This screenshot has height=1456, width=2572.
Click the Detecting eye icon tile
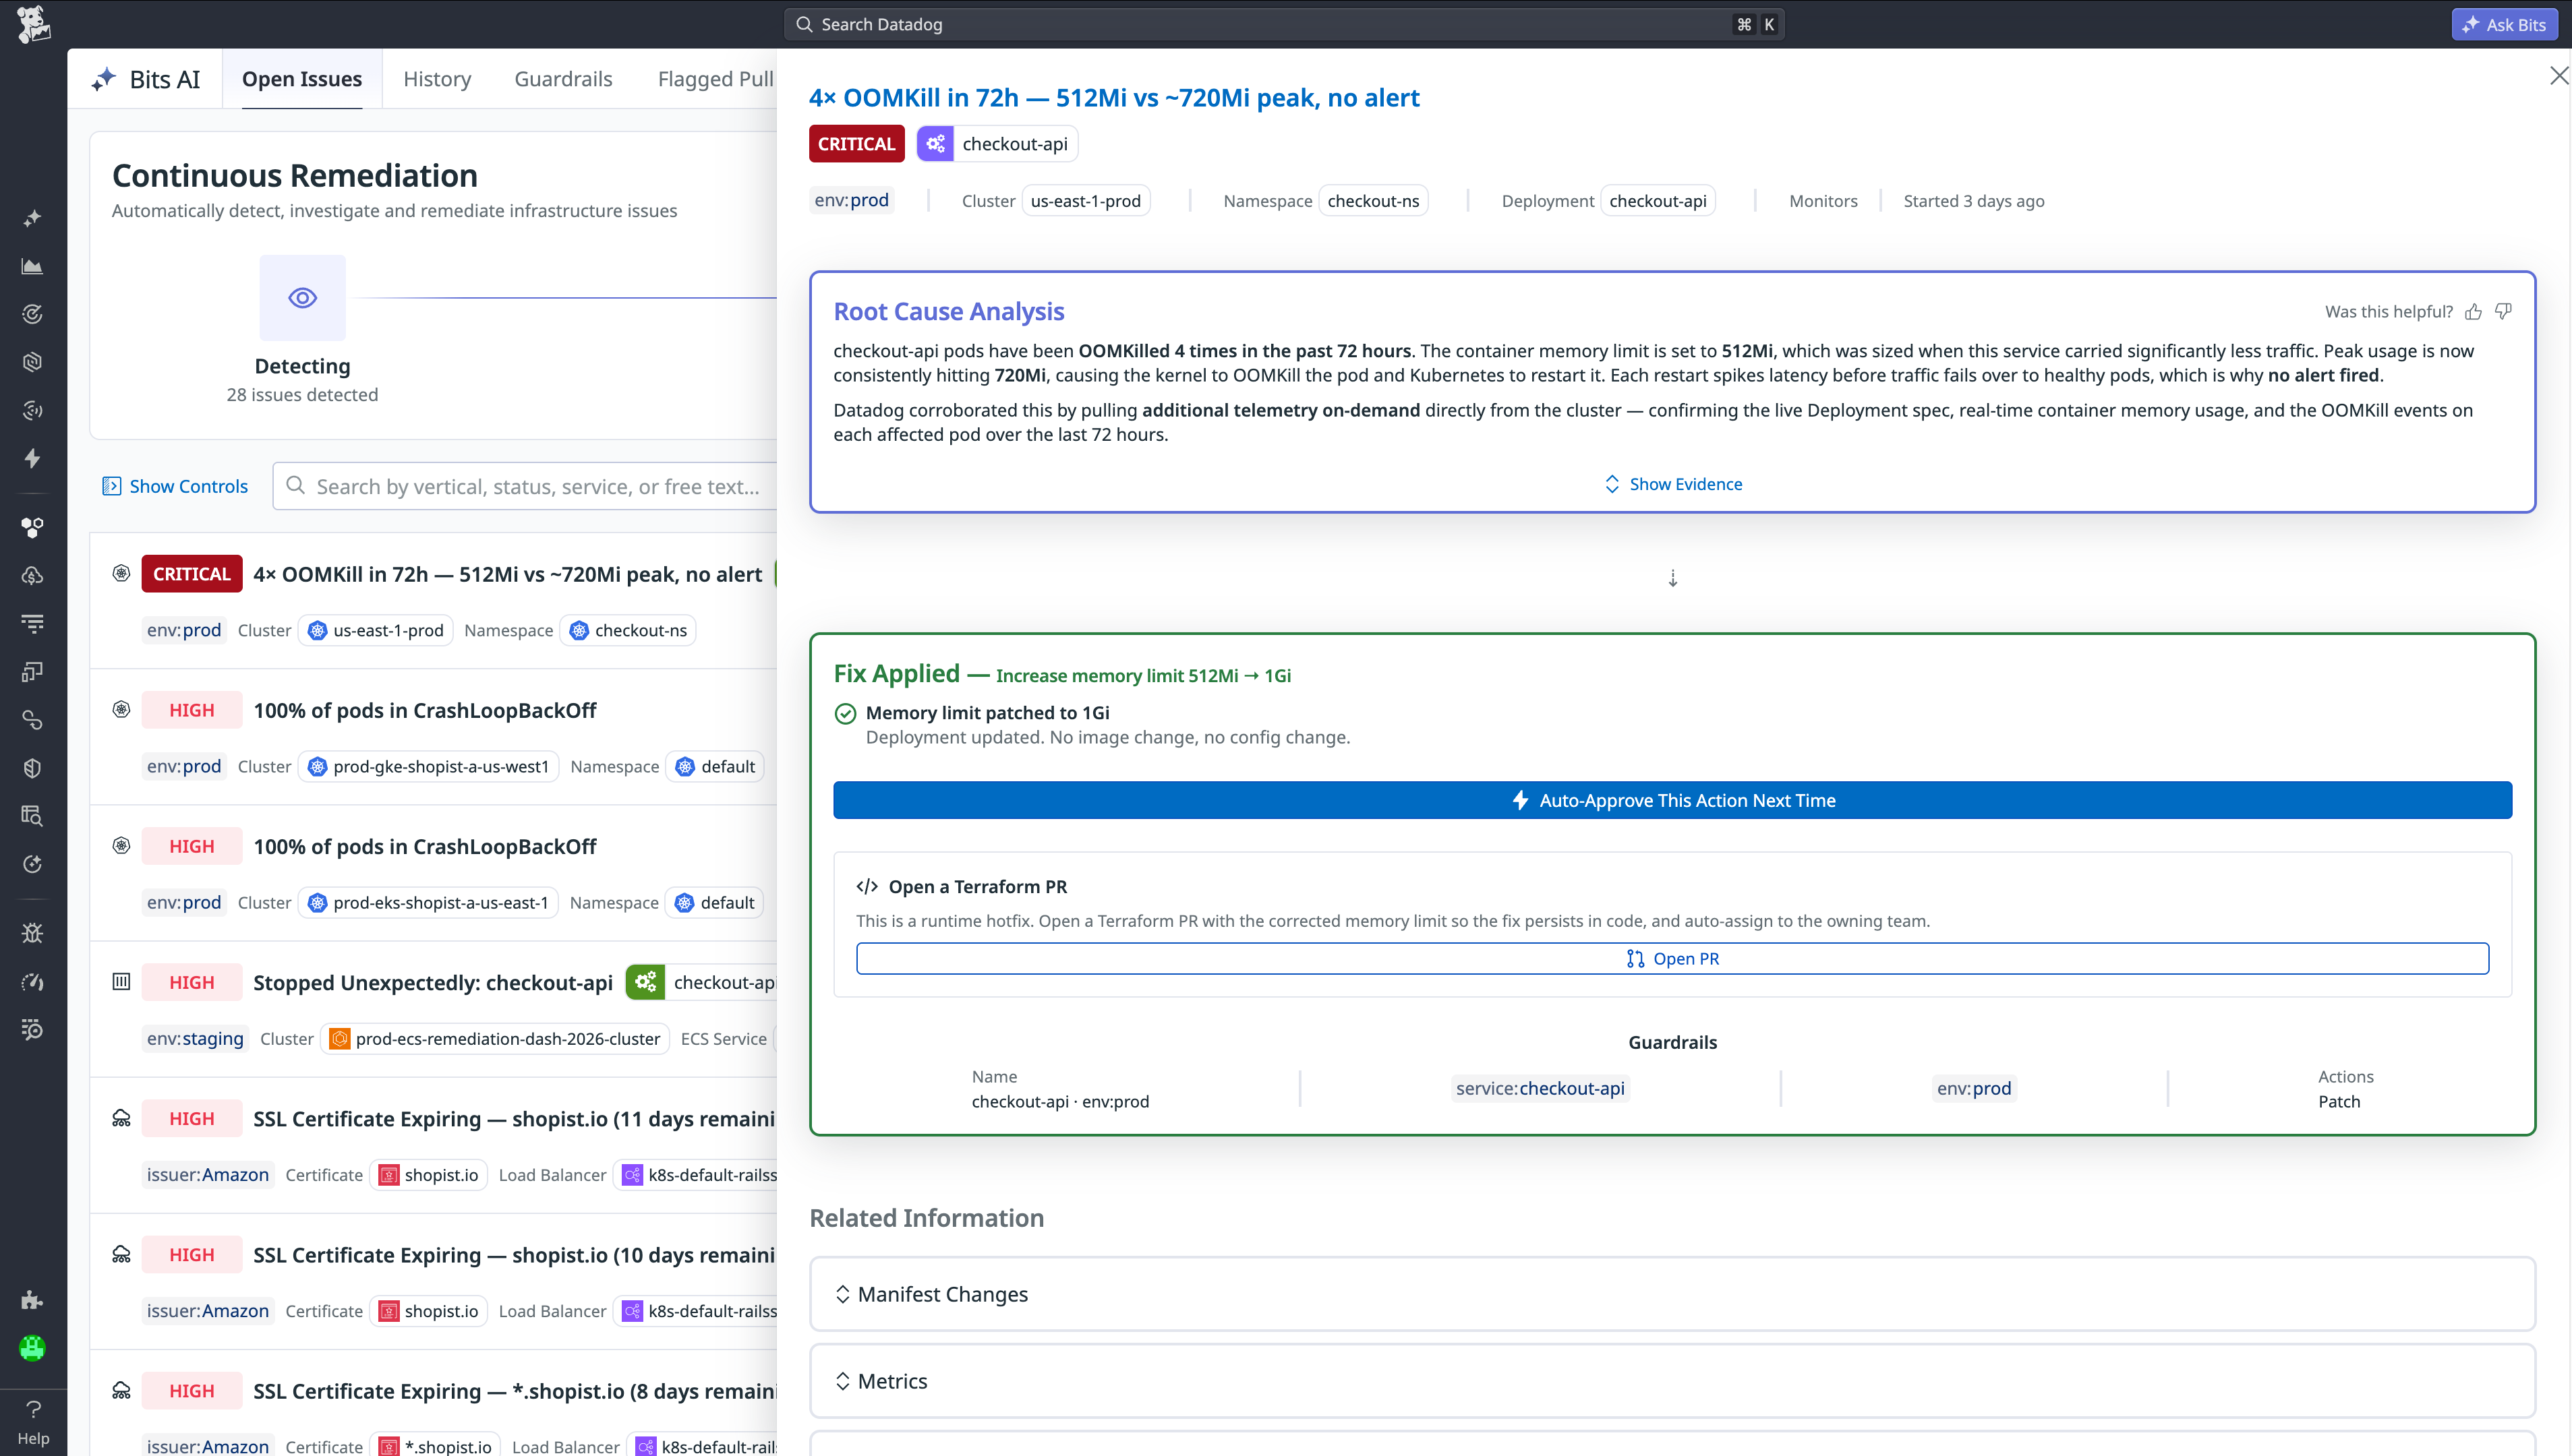(x=302, y=297)
